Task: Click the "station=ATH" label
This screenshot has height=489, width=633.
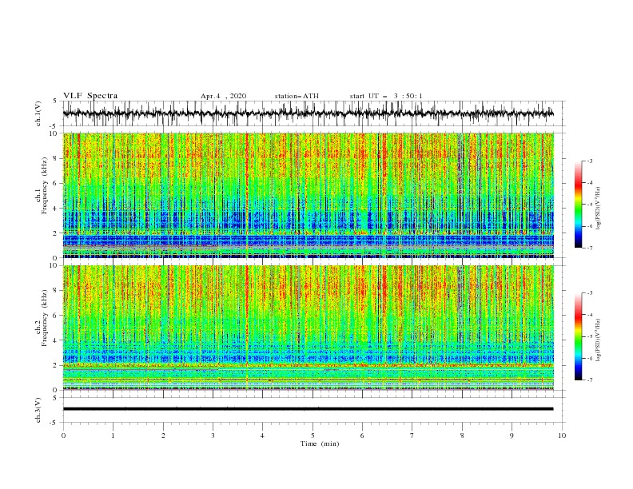Action: 297,96
